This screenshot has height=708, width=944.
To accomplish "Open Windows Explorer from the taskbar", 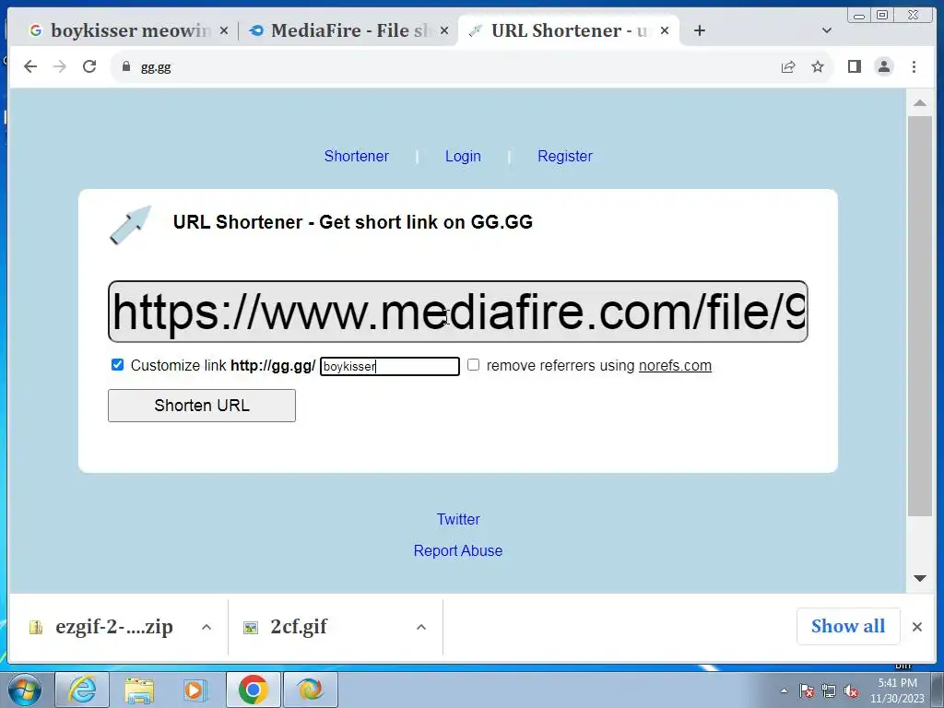I will pyautogui.click(x=139, y=690).
